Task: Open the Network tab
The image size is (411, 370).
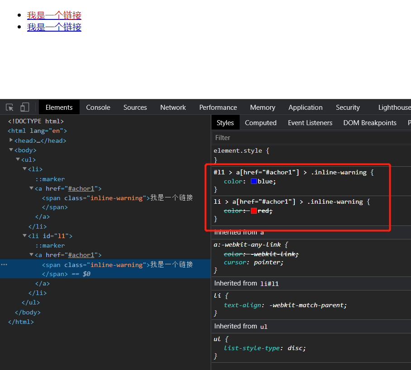Action: click(173, 108)
